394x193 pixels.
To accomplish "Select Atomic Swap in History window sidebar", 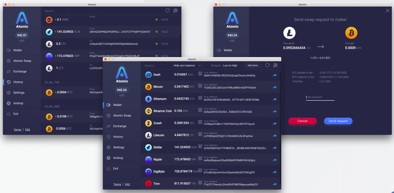I will point(22,61).
